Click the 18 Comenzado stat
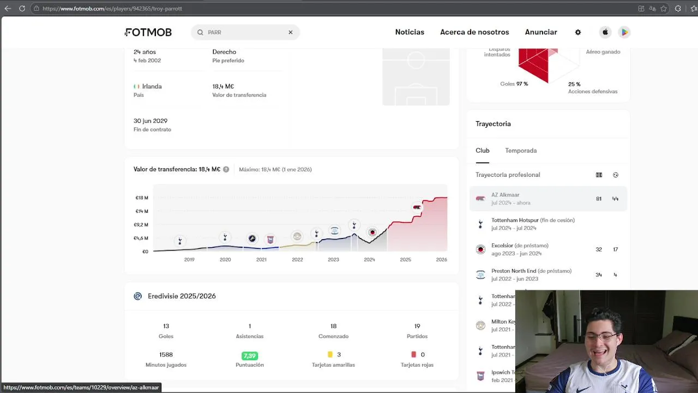The image size is (698, 393). pyautogui.click(x=333, y=331)
